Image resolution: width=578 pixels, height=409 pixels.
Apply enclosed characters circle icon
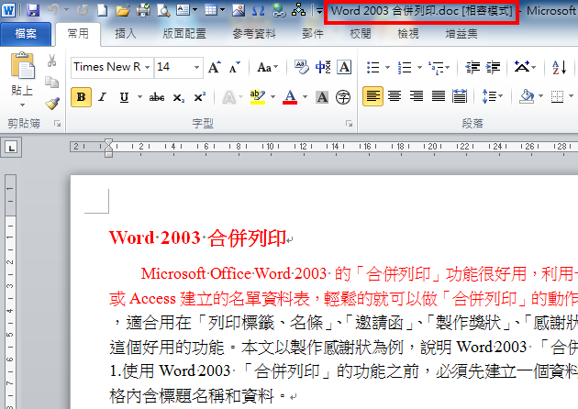(343, 97)
